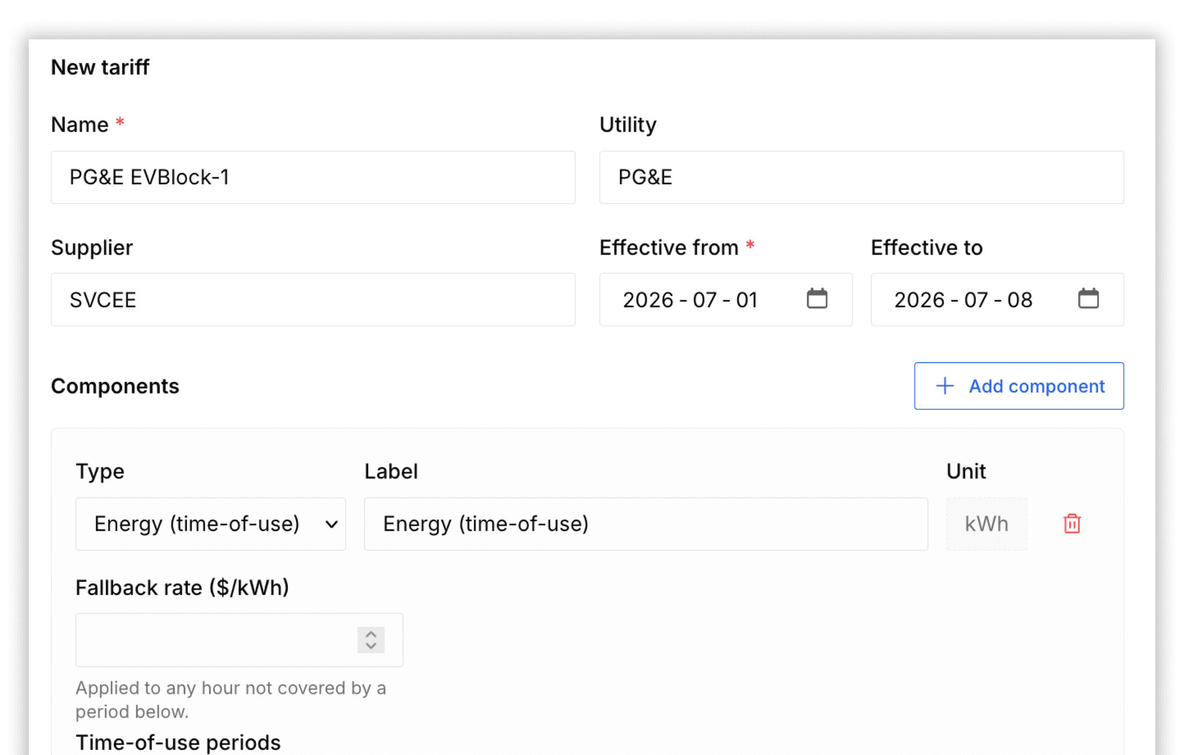Click the Type column label
Image resolution: width=1191 pixels, height=755 pixels.
point(100,471)
